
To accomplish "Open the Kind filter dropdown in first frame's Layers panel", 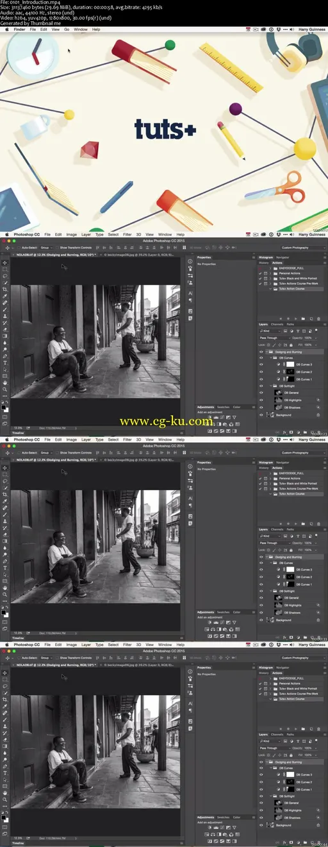I will pyautogui.click(x=270, y=331).
